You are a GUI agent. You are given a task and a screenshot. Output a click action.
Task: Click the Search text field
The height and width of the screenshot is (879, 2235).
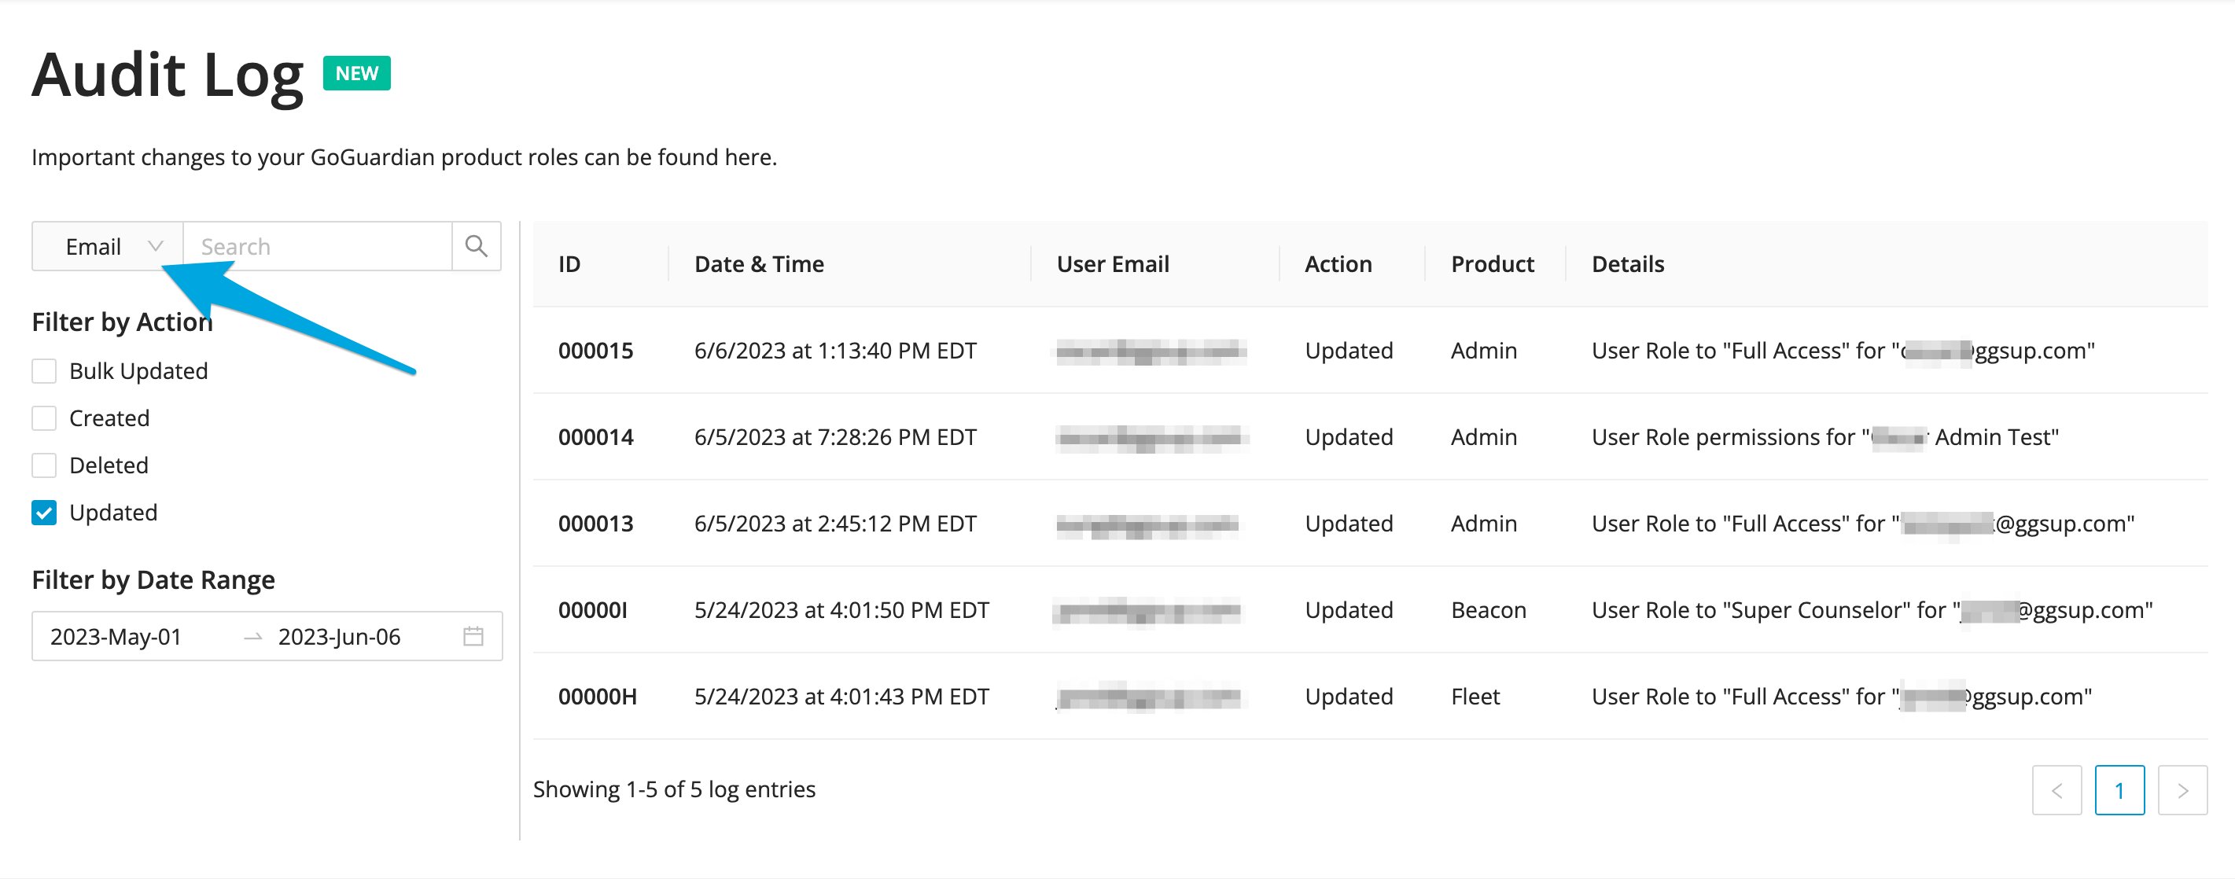318,246
